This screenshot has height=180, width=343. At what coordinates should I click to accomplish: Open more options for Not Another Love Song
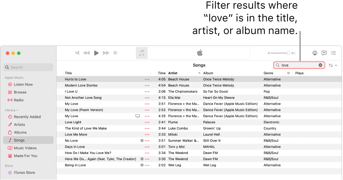(147, 98)
